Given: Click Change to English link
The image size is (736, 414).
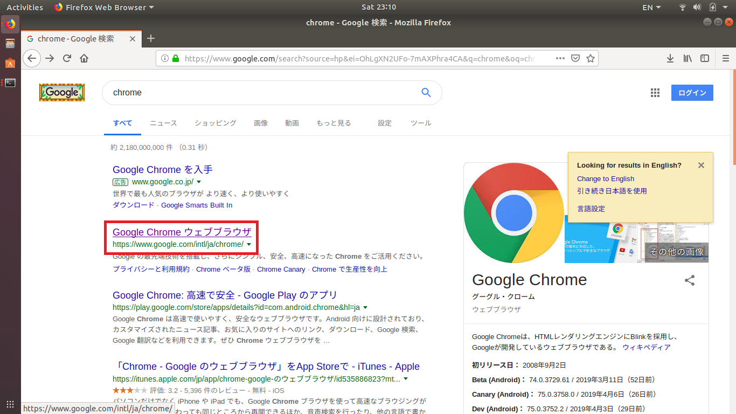Looking at the screenshot, I should [606, 179].
